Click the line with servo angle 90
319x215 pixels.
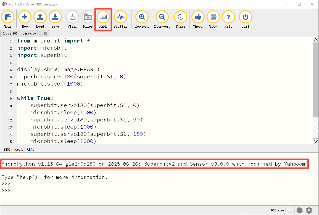click(x=86, y=120)
